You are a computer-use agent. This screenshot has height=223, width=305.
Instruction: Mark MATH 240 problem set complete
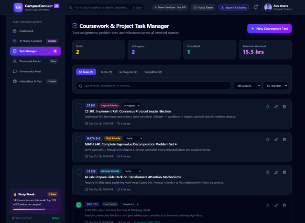click(79, 139)
